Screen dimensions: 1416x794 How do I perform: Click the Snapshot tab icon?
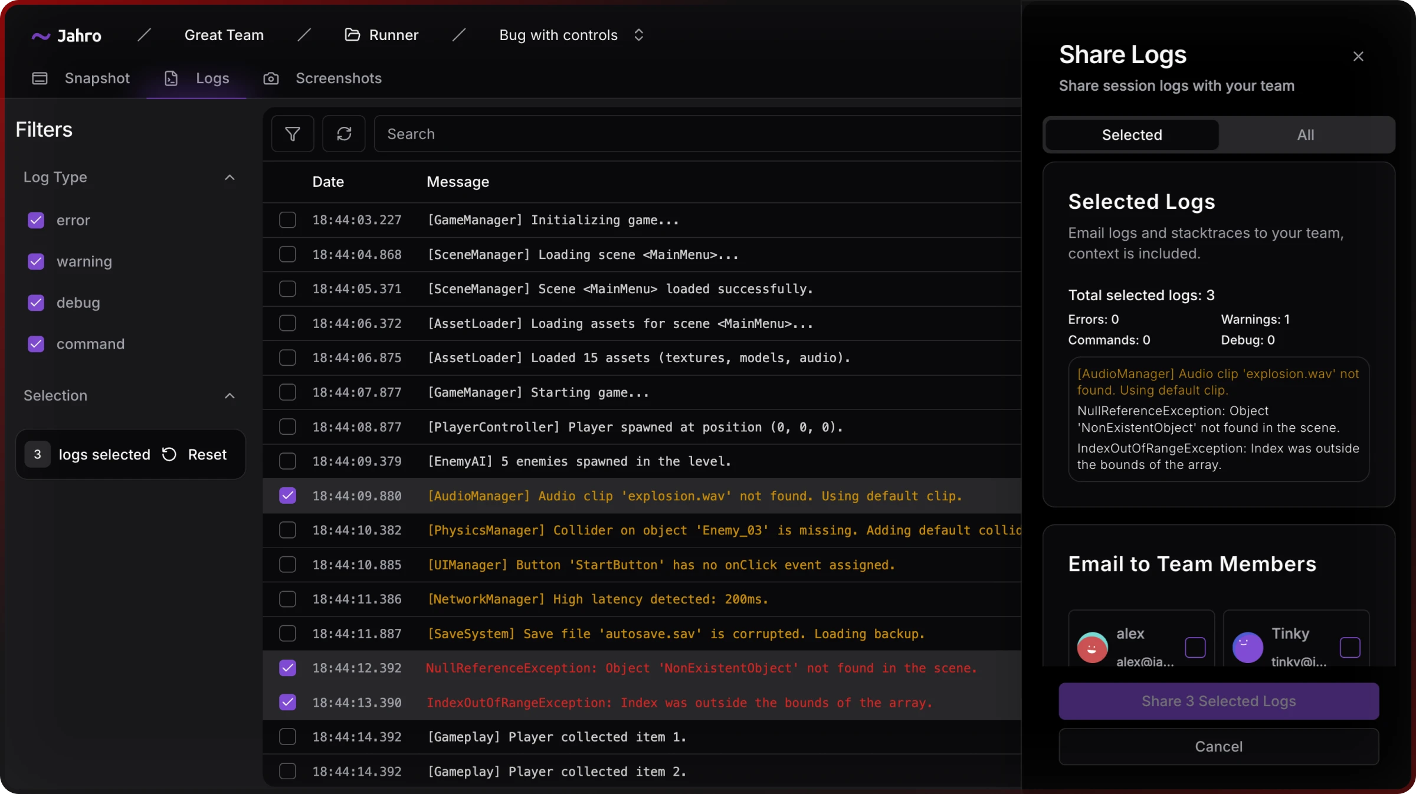coord(40,78)
